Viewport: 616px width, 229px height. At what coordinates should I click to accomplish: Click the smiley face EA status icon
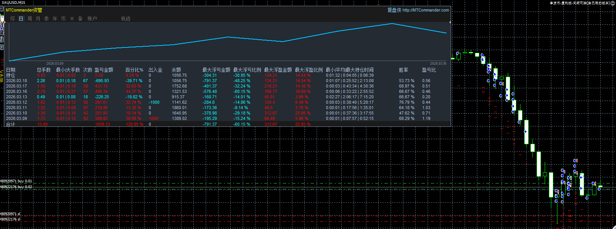pyautogui.click(x=613, y=3)
